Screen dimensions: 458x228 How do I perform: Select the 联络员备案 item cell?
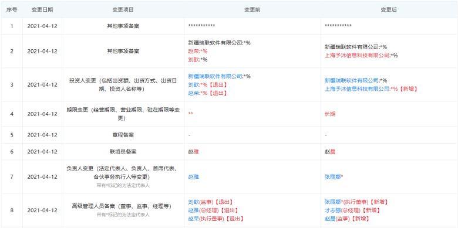[123, 152]
